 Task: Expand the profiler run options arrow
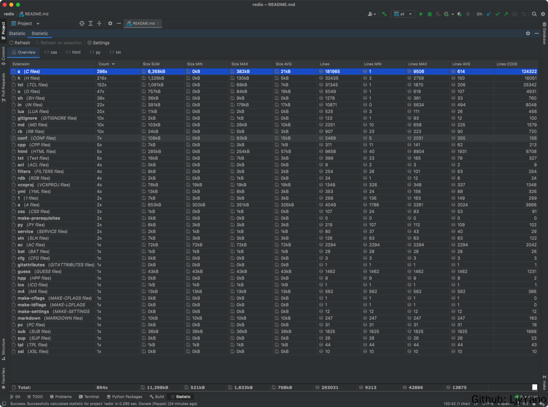(x=453, y=14)
